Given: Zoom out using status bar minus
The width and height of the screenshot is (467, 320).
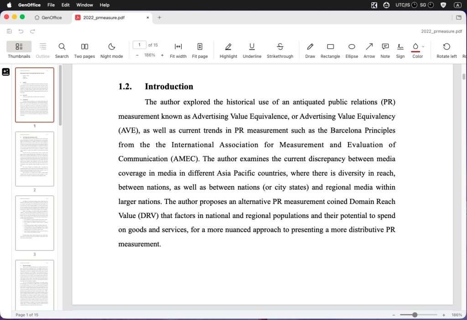Looking at the screenshot, I should [394, 315].
